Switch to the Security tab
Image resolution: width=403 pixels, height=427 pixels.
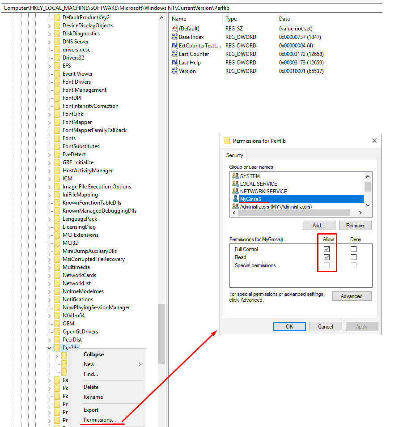(235, 155)
